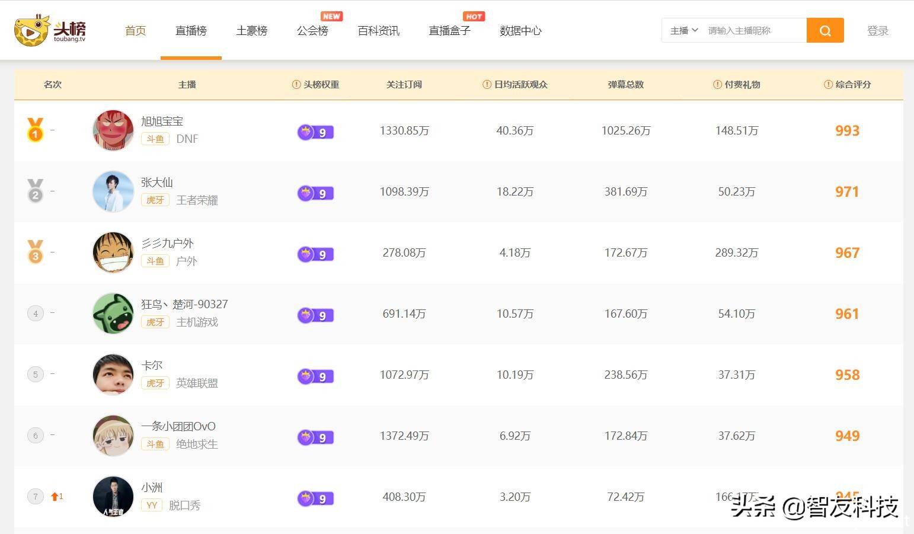Open the 直播盒子 tab

tap(449, 31)
